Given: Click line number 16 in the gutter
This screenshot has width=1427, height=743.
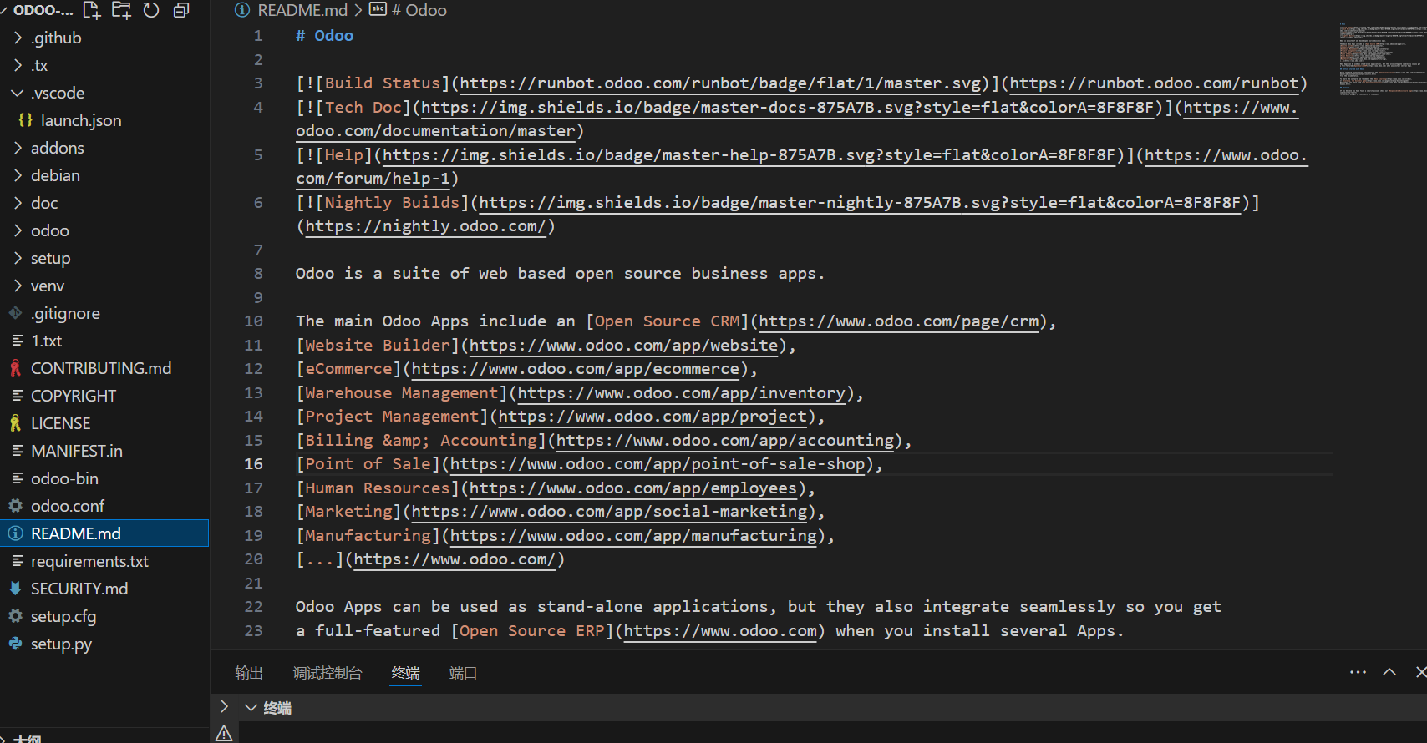Looking at the screenshot, I should (253, 464).
